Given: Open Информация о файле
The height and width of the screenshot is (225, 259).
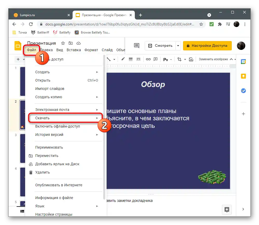Looking at the screenshot, I should pyautogui.click(x=66, y=198).
